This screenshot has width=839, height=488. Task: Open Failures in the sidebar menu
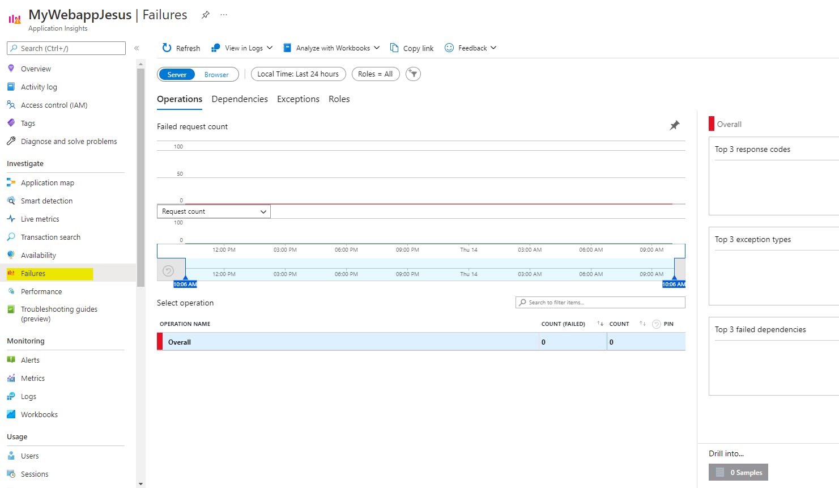tap(68, 274)
